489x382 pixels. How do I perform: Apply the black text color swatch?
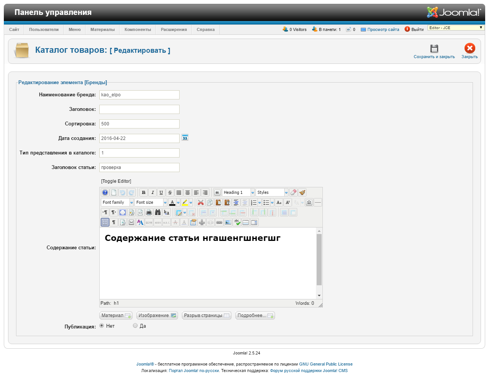point(172,202)
